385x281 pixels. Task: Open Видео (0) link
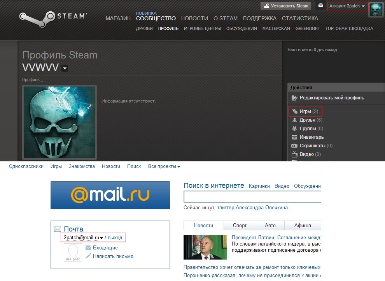pyautogui.click(x=310, y=154)
